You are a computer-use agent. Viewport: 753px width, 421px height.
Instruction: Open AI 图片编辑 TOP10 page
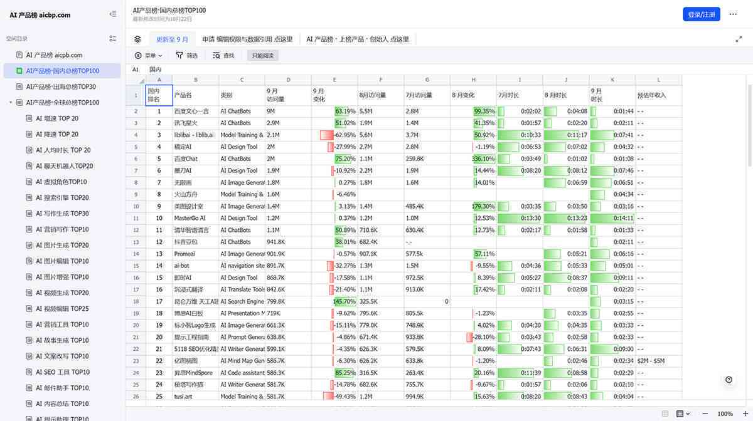[x=62, y=261]
